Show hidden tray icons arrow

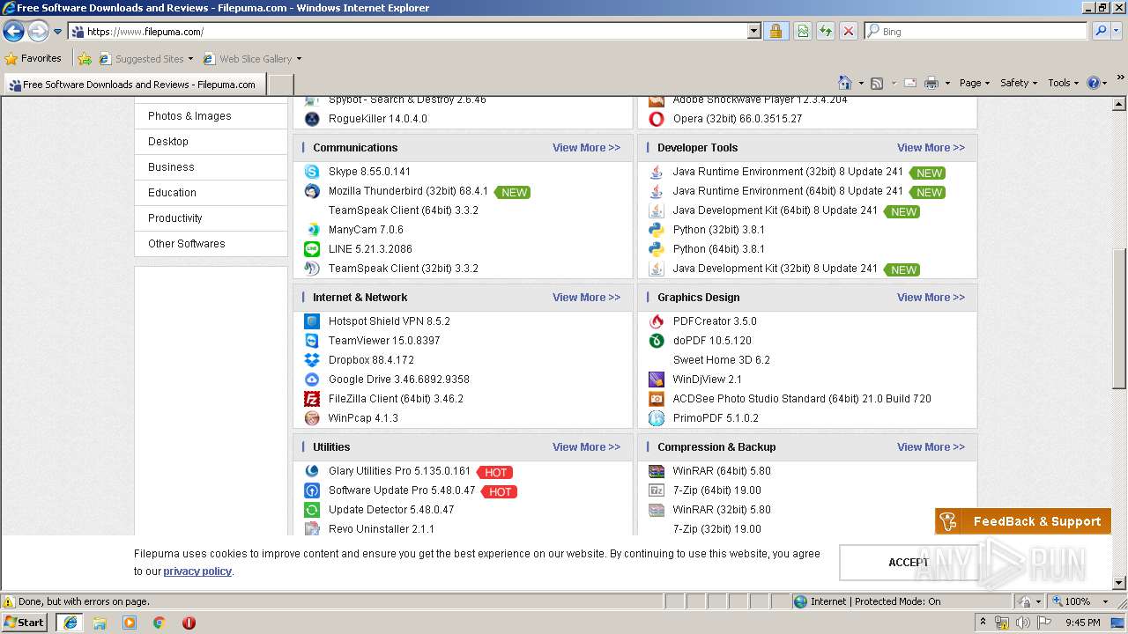[983, 623]
